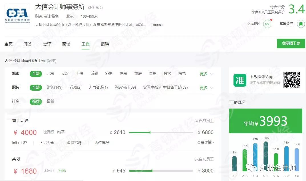Filter by 实习生/培训生/储备干部(39)

coord(165,88)
